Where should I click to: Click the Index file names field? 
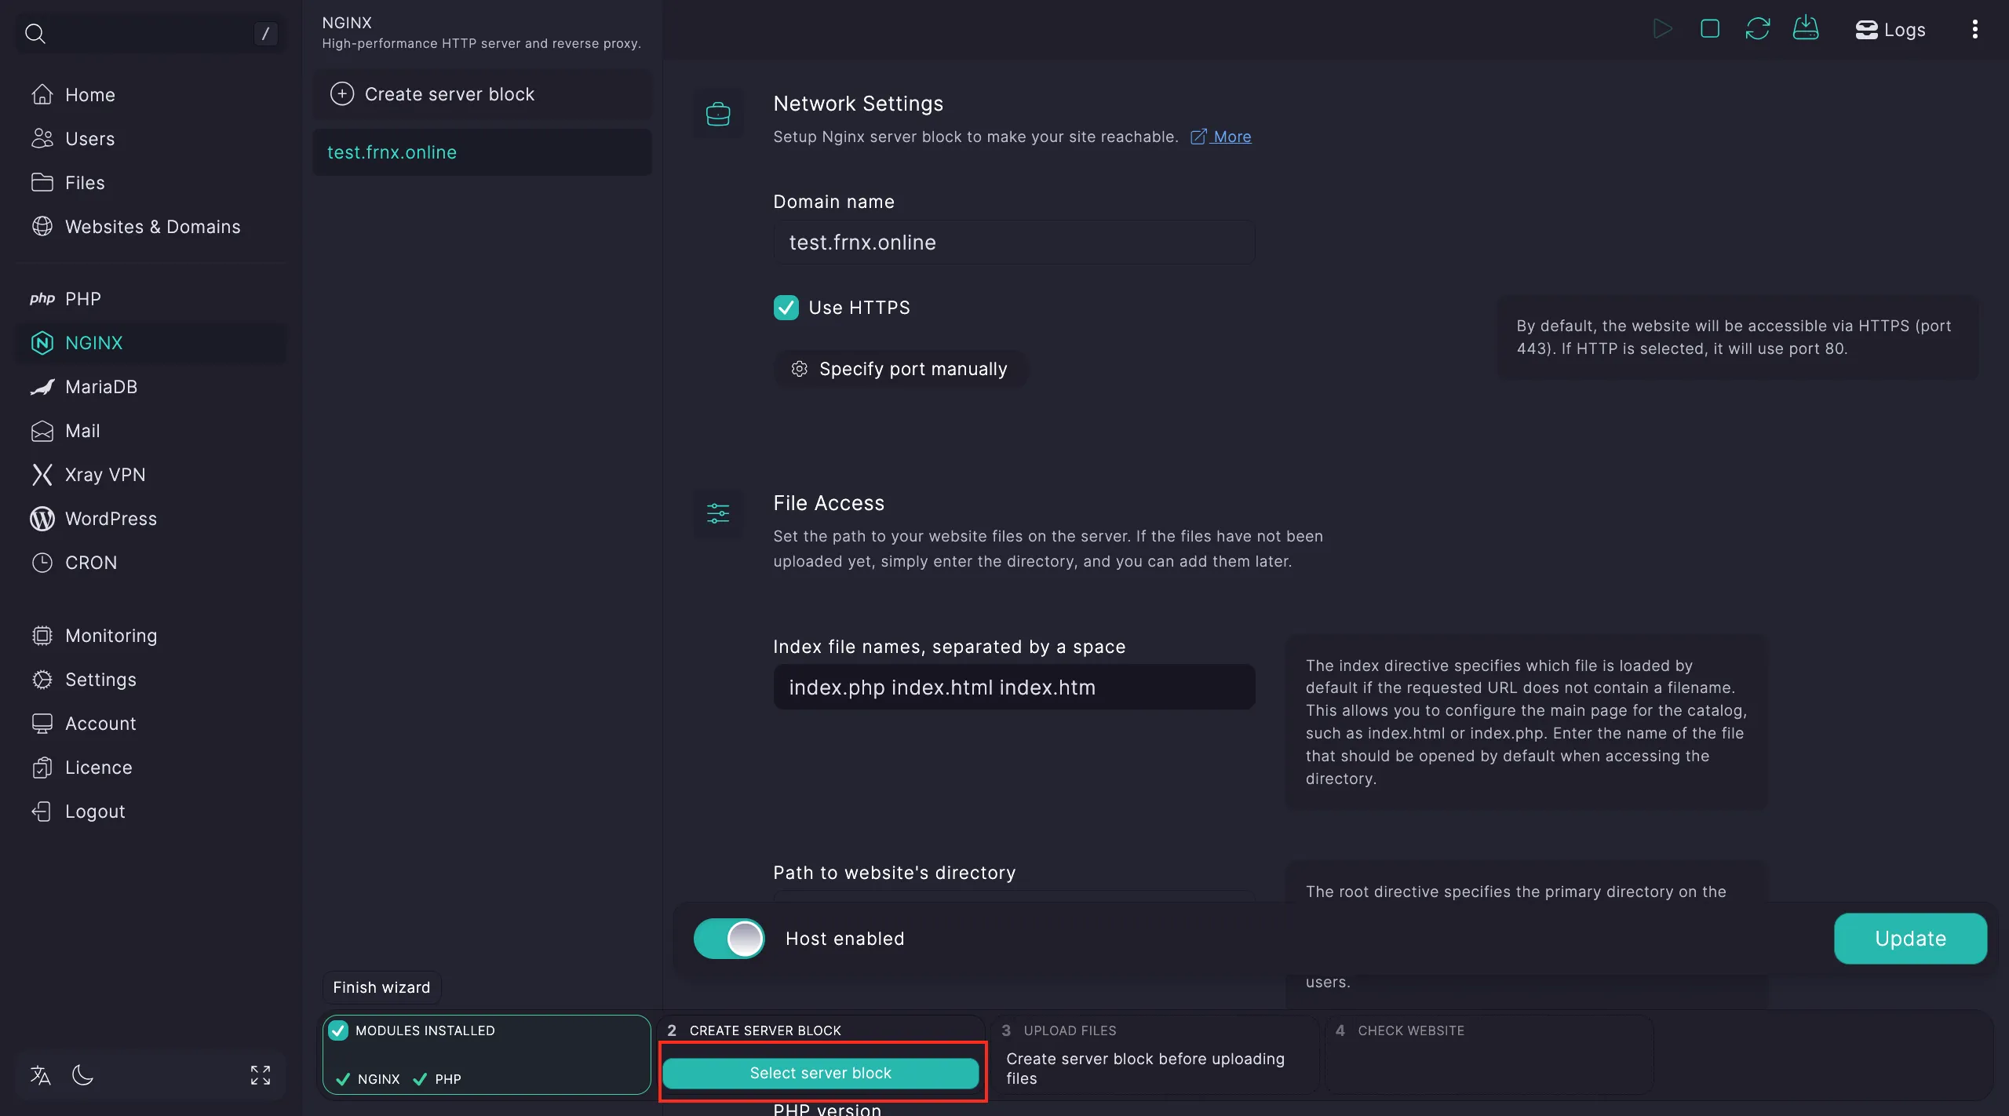click(x=1014, y=687)
